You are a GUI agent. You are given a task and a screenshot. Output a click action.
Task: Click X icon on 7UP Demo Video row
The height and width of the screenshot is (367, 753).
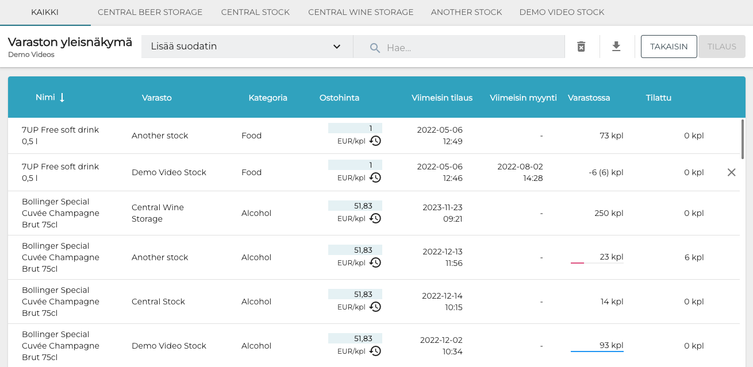(731, 172)
